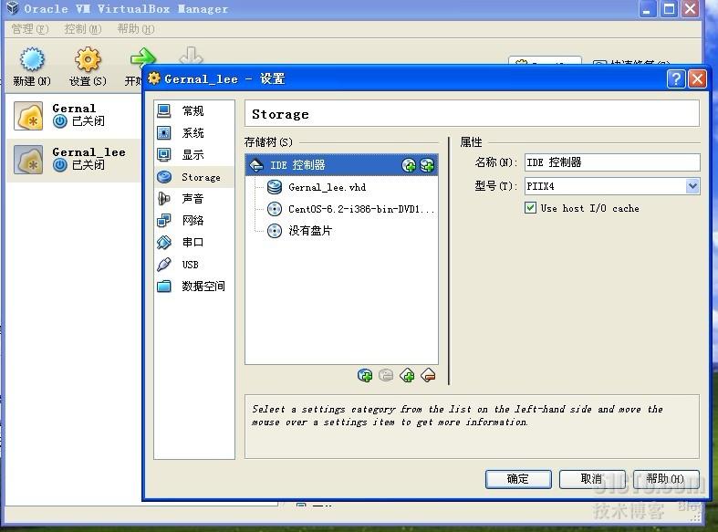Click the greyed Discard down-arrow toolbar icon

pos(191,56)
